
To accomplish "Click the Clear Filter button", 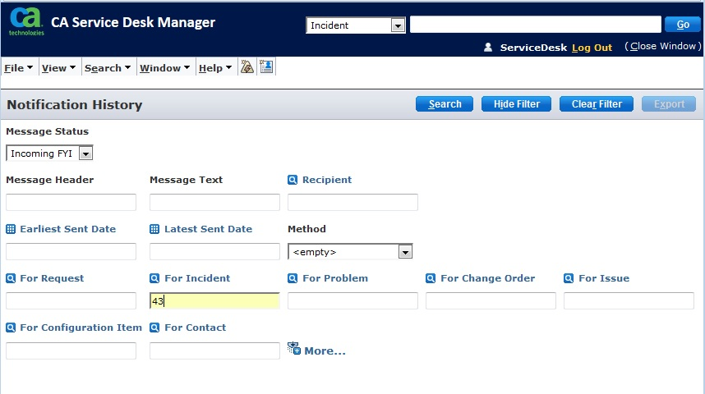I will point(597,103).
